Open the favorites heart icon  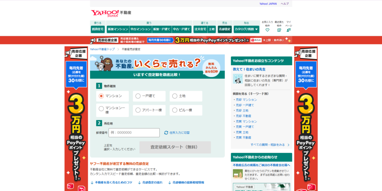point(267,30)
